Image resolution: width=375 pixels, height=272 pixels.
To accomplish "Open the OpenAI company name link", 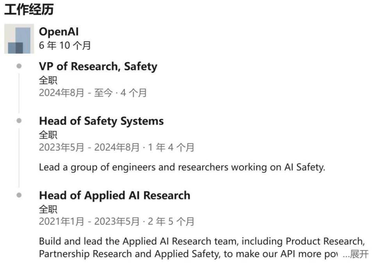I will [59, 32].
